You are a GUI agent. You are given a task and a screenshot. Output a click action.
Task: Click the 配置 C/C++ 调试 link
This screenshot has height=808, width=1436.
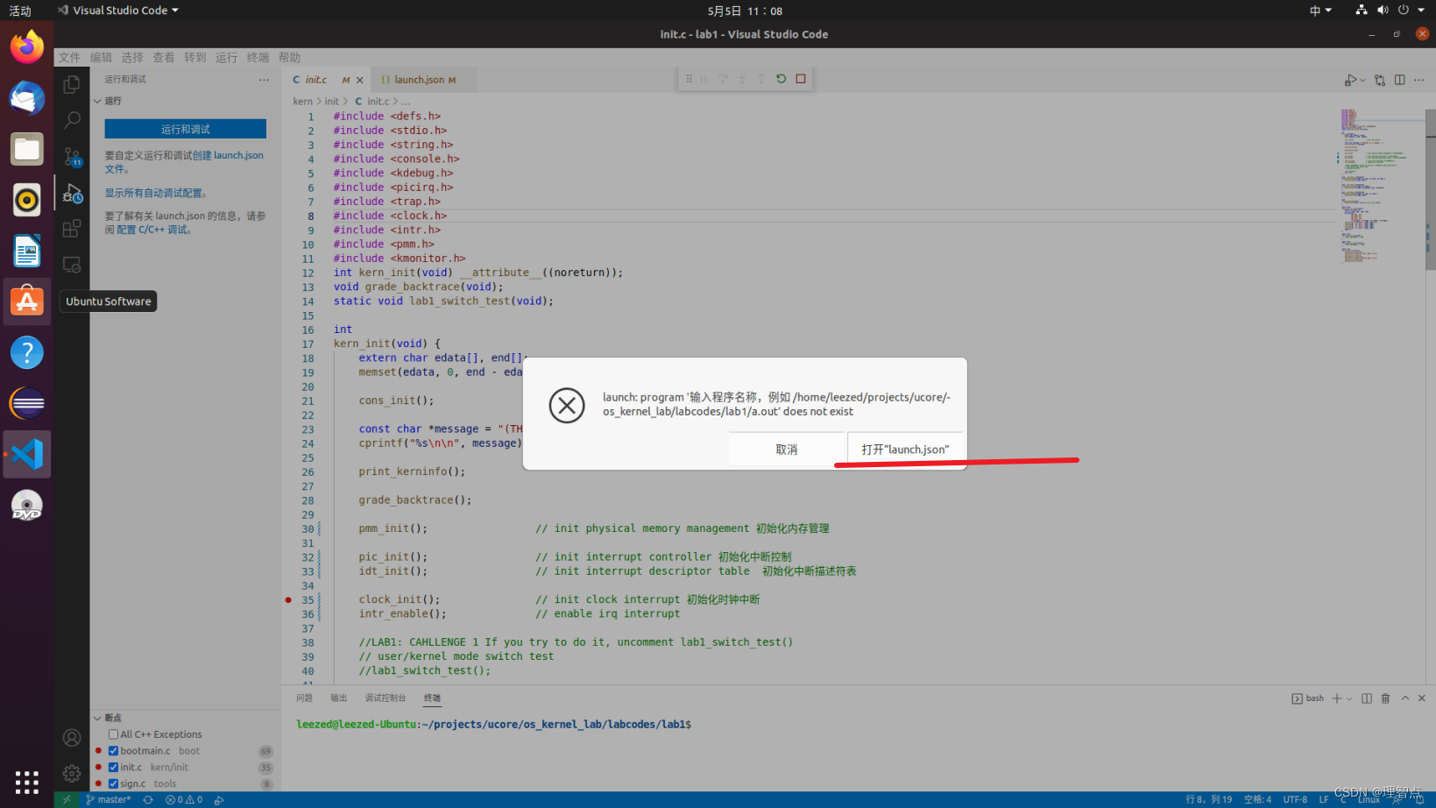click(x=149, y=229)
